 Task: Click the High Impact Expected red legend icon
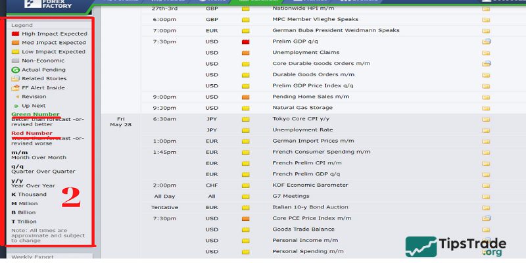click(x=16, y=34)
